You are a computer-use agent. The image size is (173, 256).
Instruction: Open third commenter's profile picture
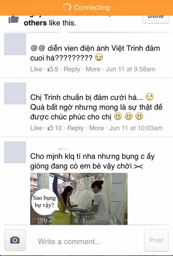click(x=15, y=152)
